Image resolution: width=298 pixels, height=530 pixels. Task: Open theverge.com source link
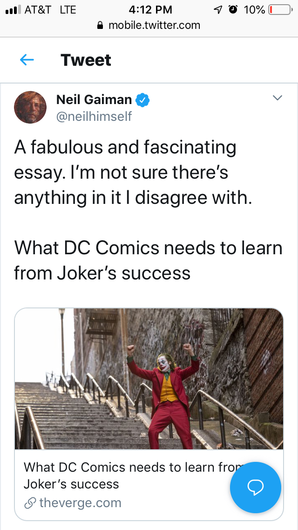(80, 503)
